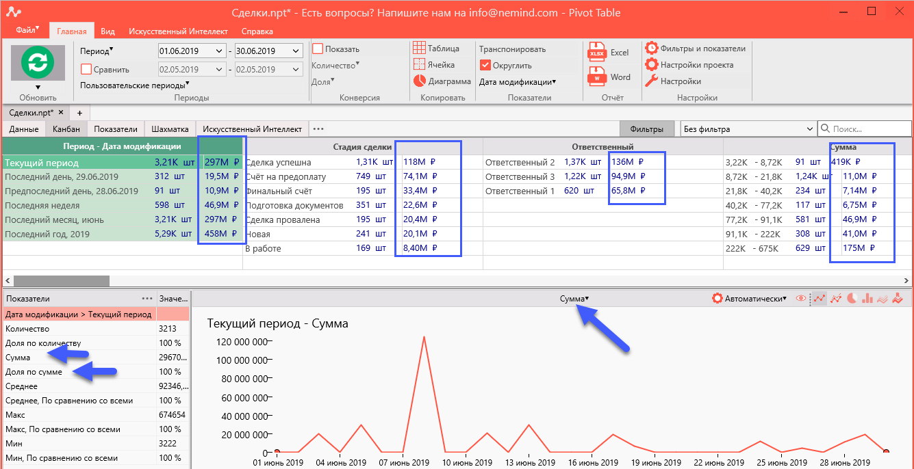
Task: Select the multi-line chart type icon
Action: [x=835, y=299]
